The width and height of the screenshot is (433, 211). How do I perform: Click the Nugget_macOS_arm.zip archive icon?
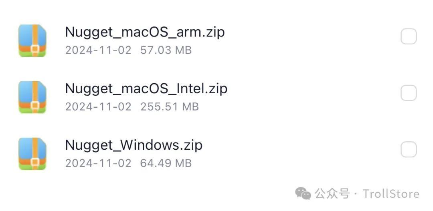pyautogui.click(x=32, y=40)
